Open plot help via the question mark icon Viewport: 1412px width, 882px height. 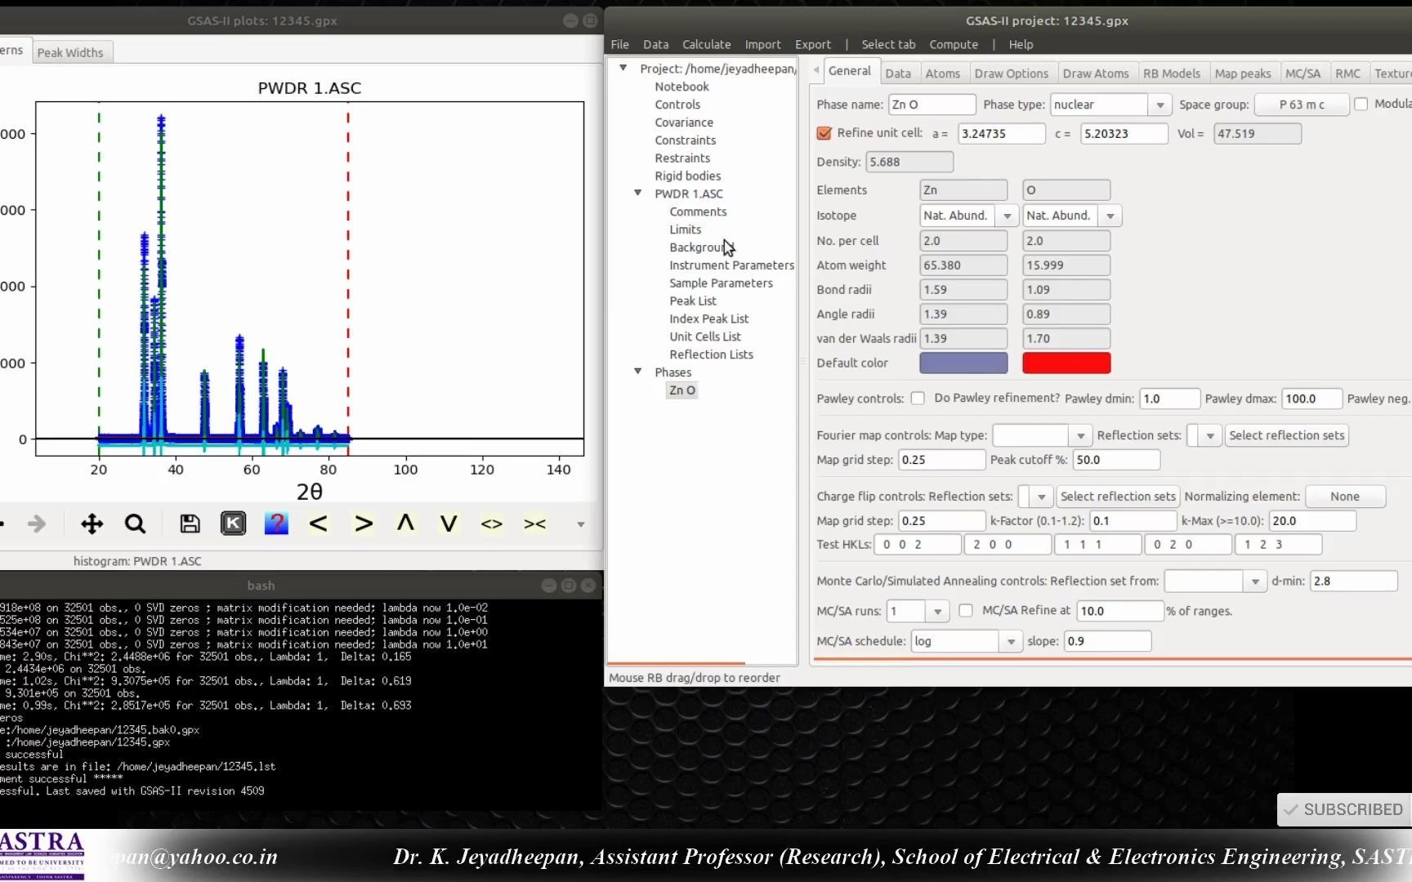[276, 523]
